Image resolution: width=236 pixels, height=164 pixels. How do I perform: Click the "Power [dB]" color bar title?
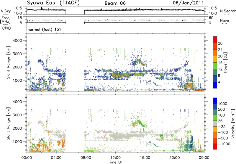coord(225,62)
